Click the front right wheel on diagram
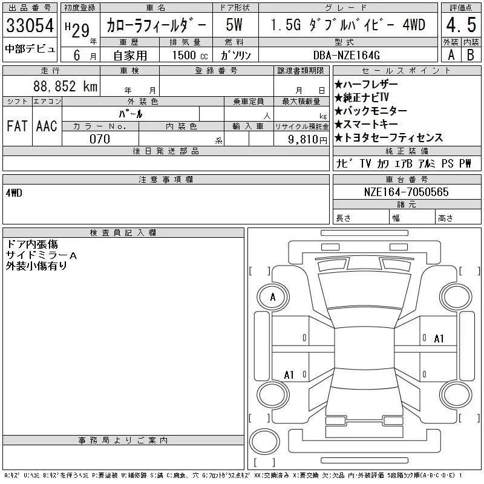 click(456, 296)
